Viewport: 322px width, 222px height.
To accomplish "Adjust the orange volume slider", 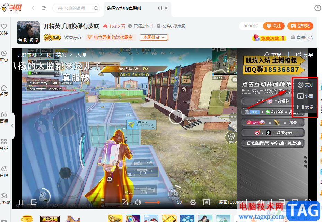I will [x=152, y=202].
